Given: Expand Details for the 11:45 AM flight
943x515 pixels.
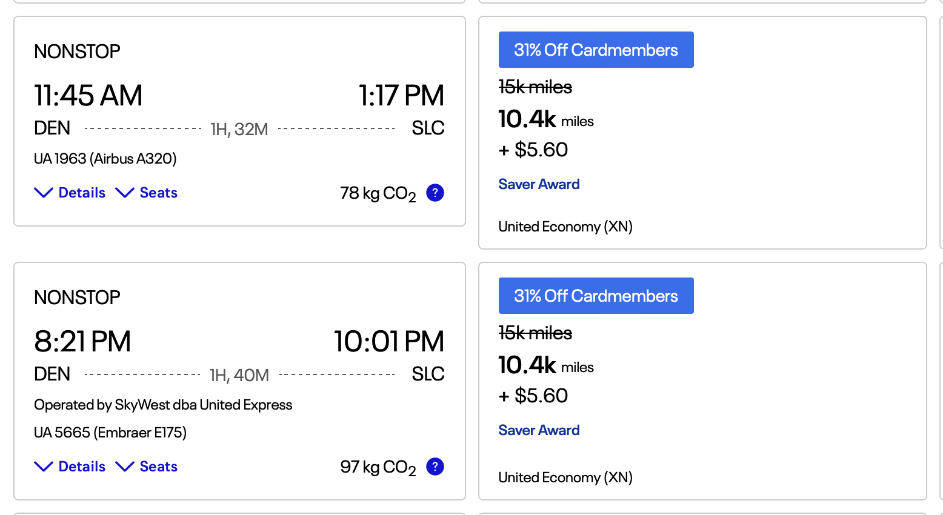Looking at the screenshot, I should [x=70, y=193].
